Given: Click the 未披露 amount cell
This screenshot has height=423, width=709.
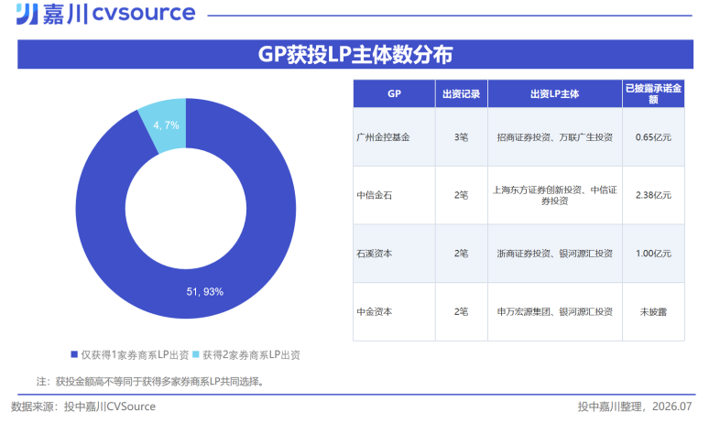Looking at the screenshot, I should click(x=653, y=312).
